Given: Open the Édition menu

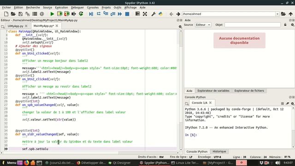Looking at the screenshot, I should pyautogui.click(x=18, y=7).
